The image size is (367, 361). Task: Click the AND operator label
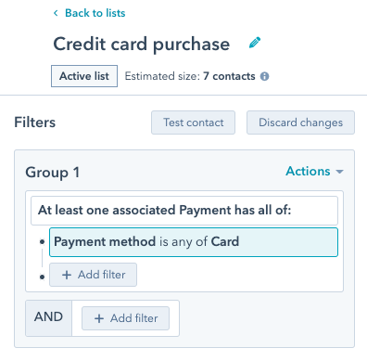[48, 317]
